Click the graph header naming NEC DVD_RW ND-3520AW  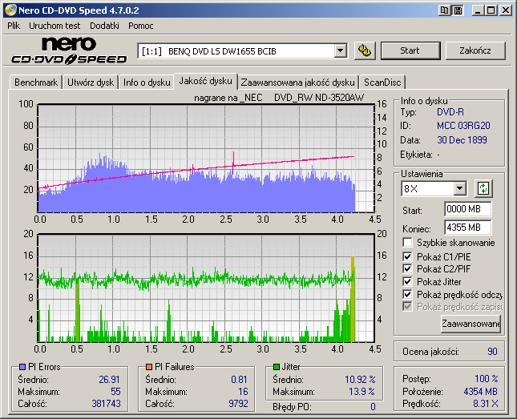[x=279, y=98]
